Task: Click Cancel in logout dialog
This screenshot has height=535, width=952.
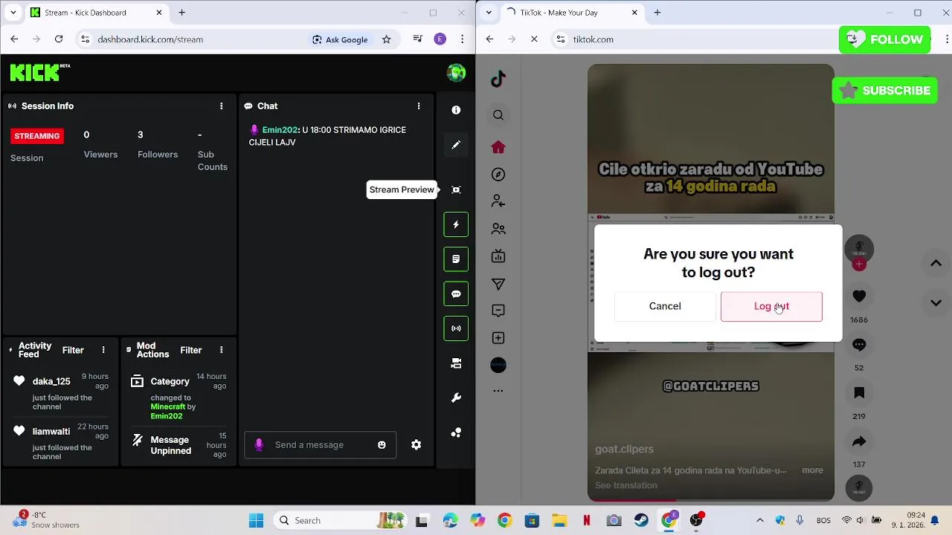Action: [x=665, y=306]
